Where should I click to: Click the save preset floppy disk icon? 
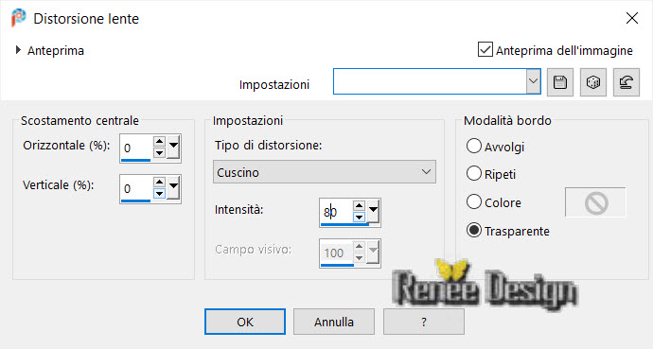point(559,82)
